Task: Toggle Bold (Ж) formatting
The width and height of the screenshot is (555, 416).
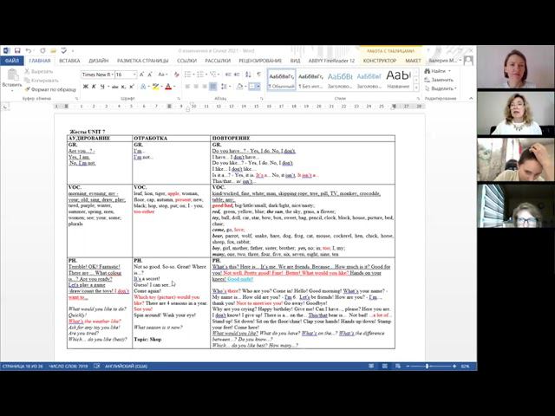Action: tap(85, 87)
